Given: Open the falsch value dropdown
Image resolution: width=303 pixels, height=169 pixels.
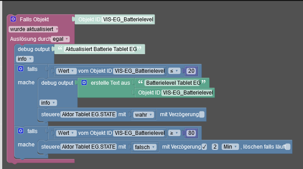Looking at the screenshot, I should [x=145, y=147].
